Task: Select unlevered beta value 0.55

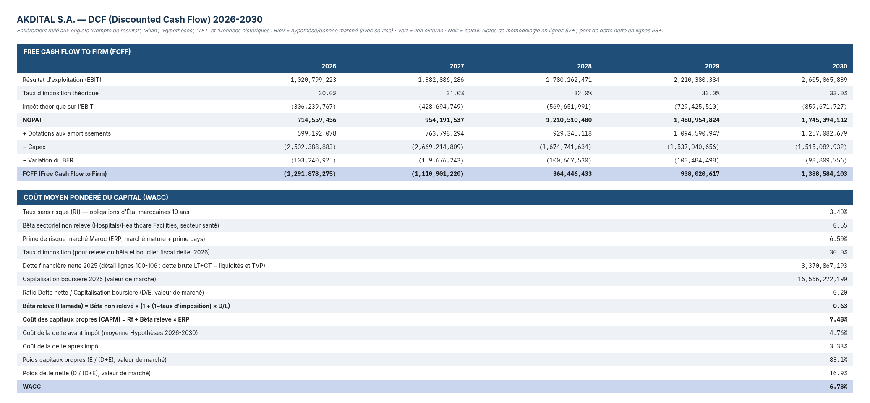Action: pos(840,225)
